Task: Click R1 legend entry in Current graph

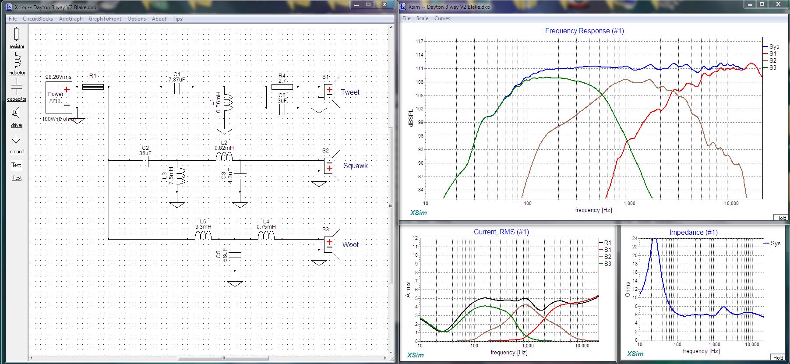Action: (x=604, y=243)
